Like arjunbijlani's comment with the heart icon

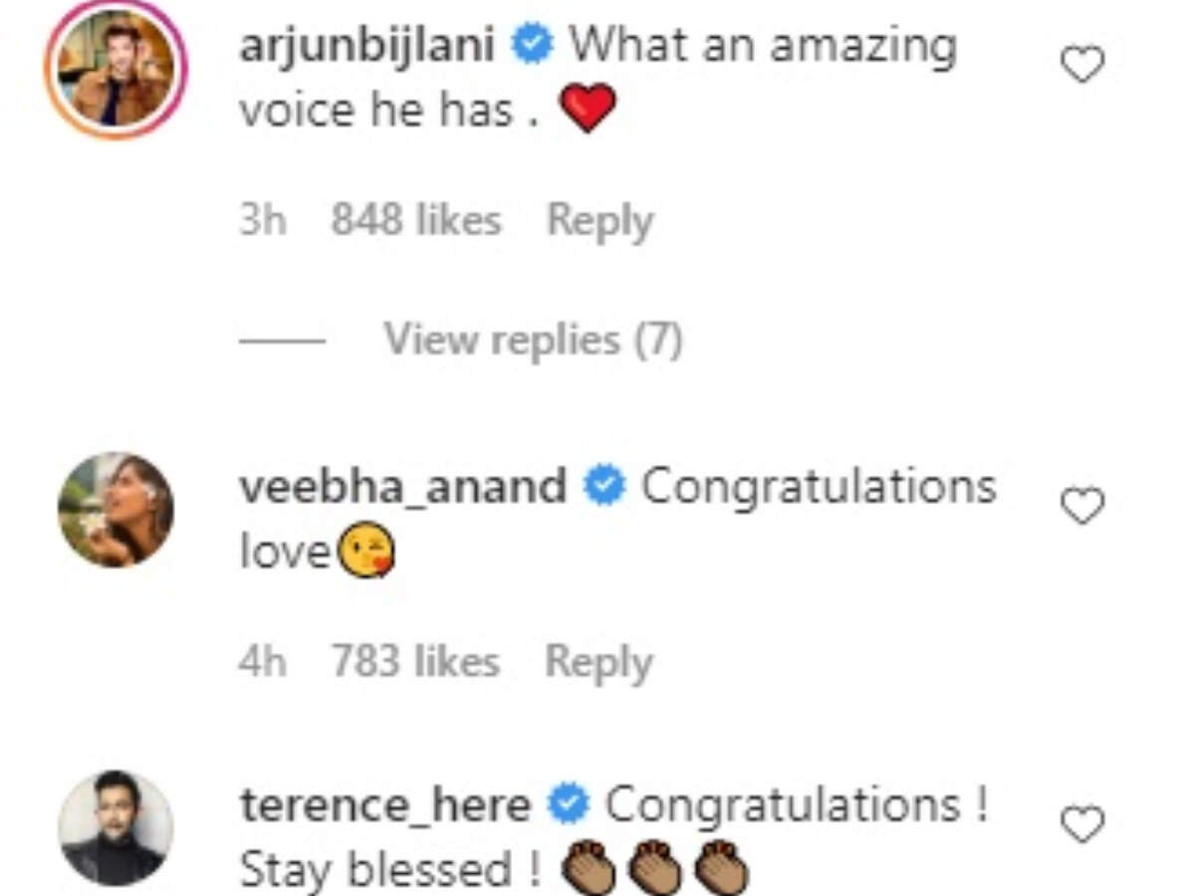coord(1081,66)
